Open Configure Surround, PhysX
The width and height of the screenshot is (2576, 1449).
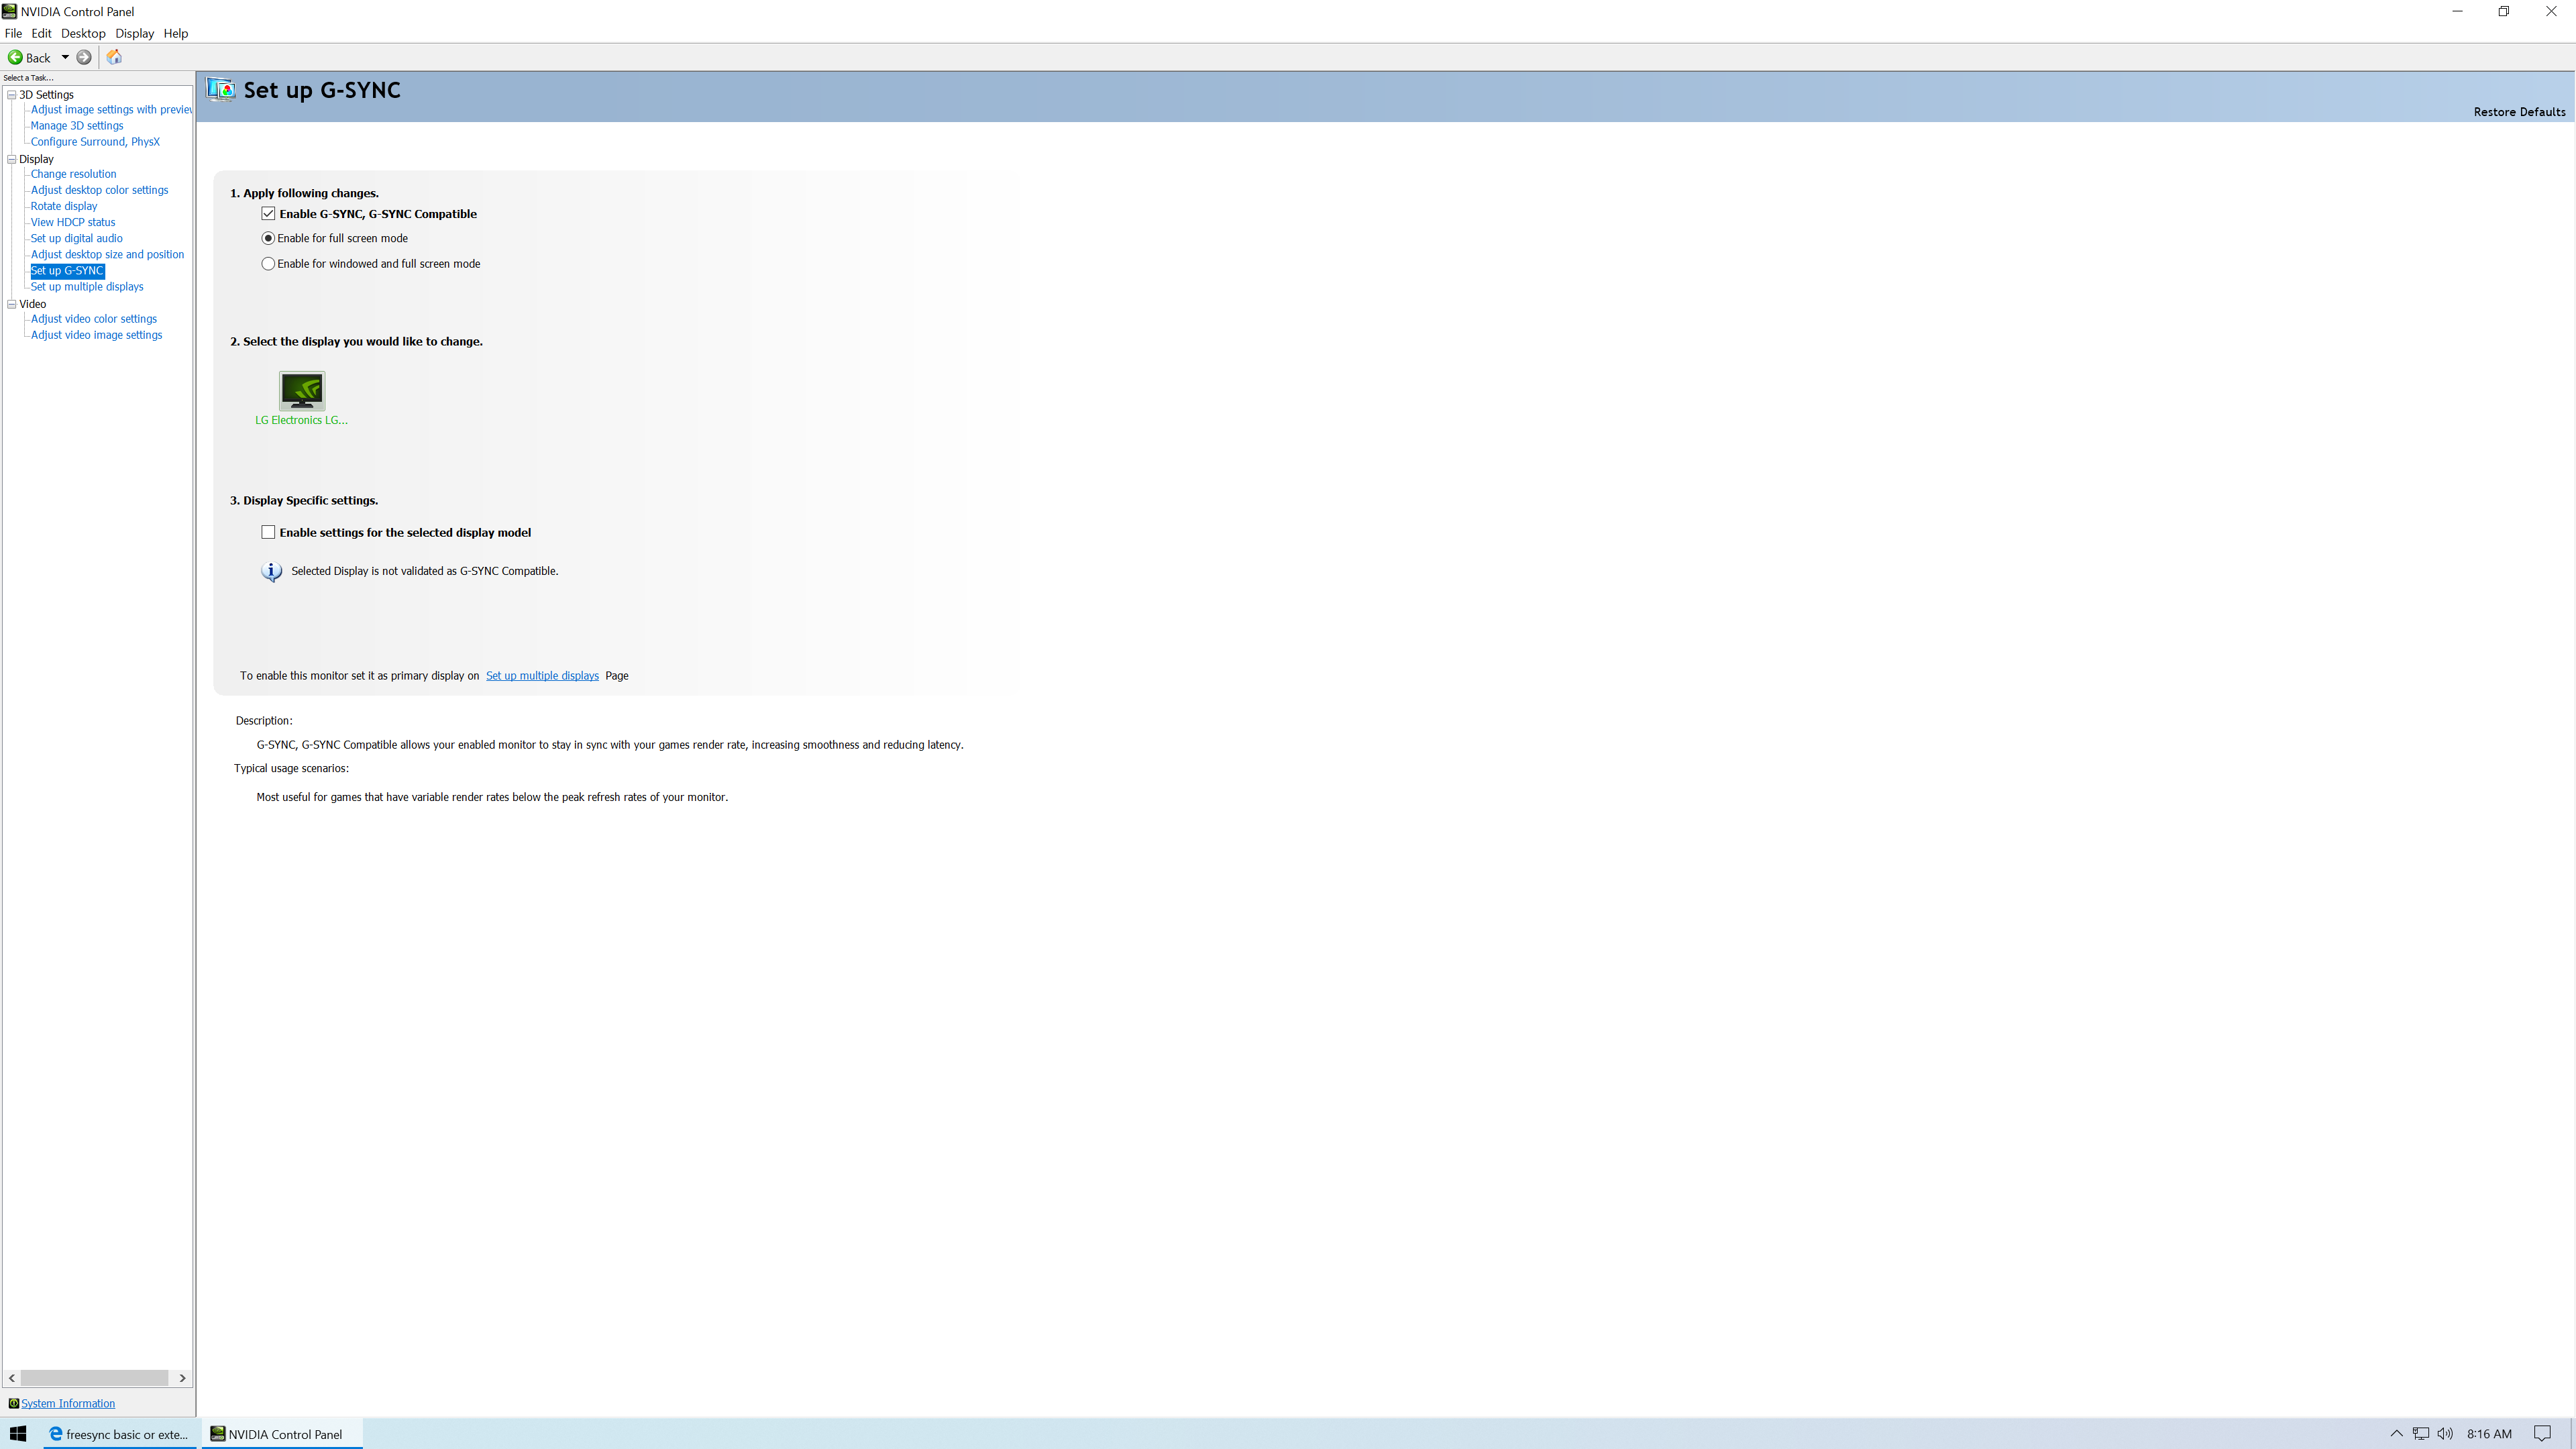pyautogui.click(x=95, y=142)
